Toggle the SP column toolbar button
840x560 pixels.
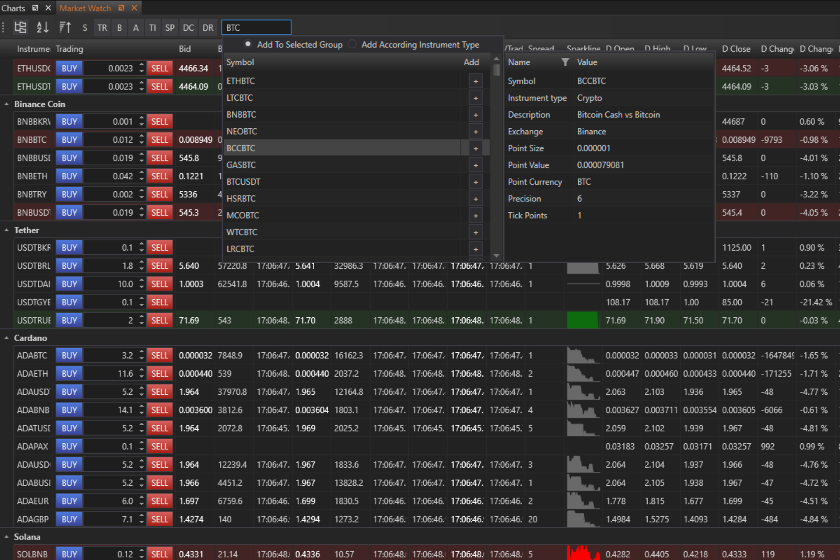170,28
